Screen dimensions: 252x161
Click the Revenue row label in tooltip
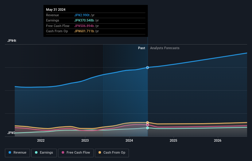pos(52,15)
